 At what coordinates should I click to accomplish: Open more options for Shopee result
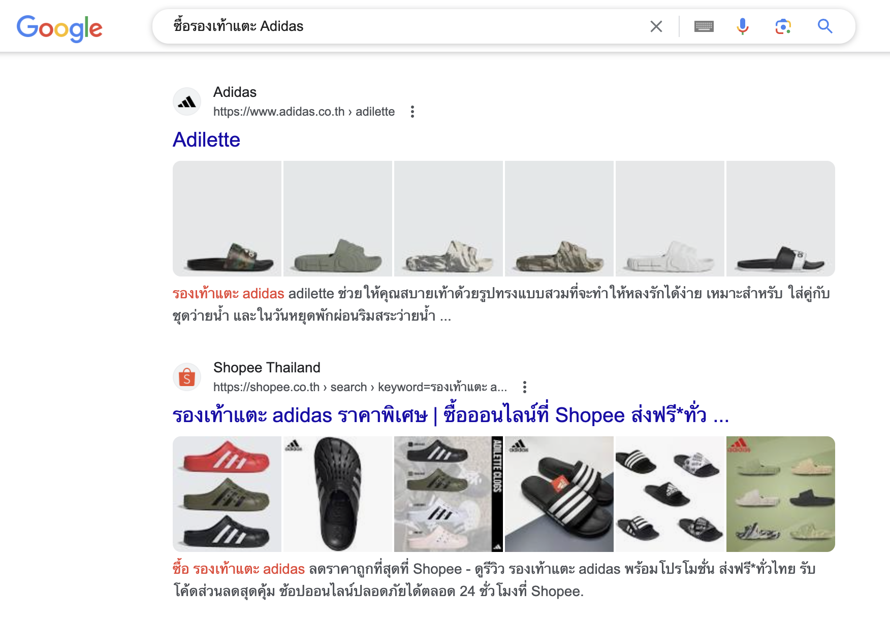pos(525,387)
